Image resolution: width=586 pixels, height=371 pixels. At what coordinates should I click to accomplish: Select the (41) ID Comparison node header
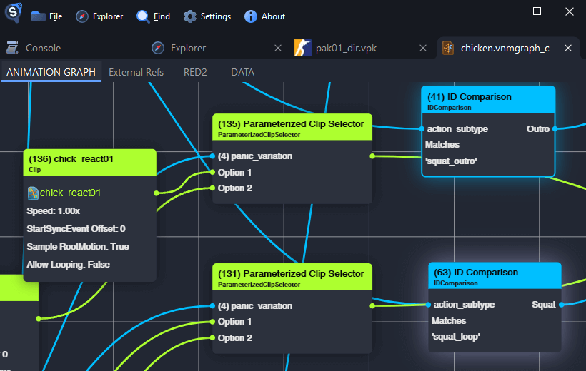[x=488, y=100]
